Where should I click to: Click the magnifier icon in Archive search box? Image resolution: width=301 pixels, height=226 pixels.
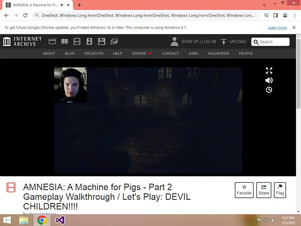coord(256,42)
